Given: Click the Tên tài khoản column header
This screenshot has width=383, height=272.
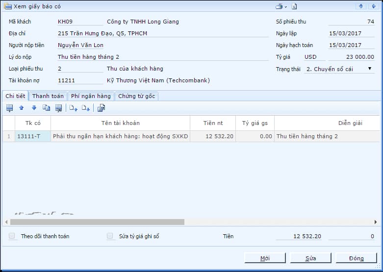Looking at the screenshot, I should pyautogui.click(x=121, y=123).
